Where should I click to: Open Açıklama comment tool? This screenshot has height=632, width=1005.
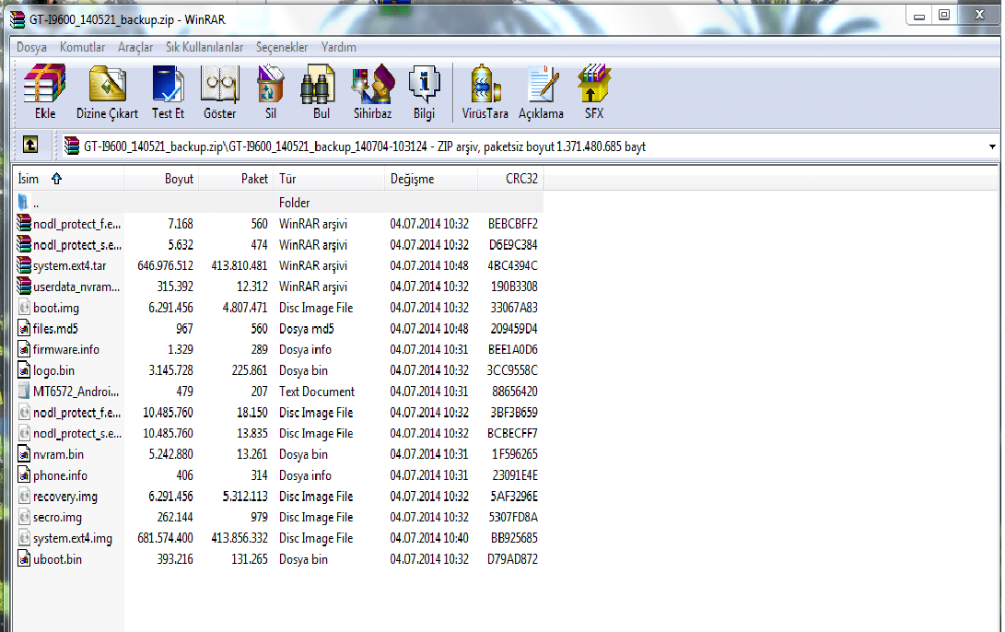(541, 93)
